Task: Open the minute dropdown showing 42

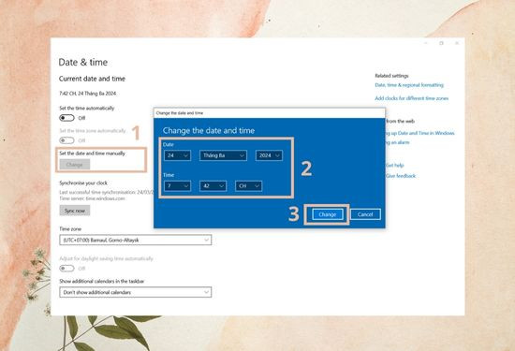Action: 213,186
